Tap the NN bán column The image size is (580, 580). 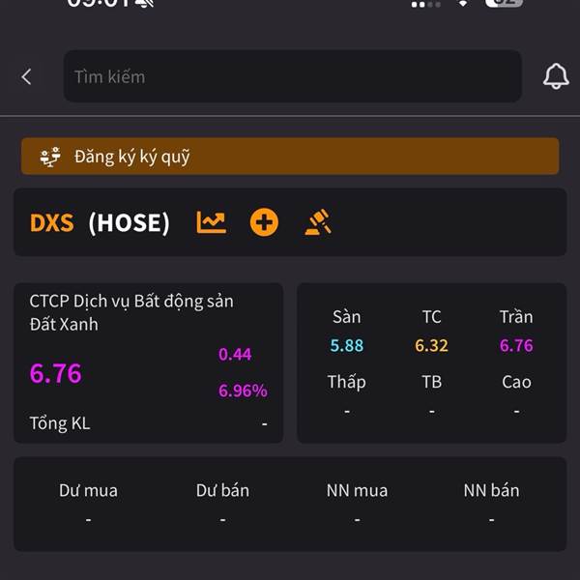point(491,503)
